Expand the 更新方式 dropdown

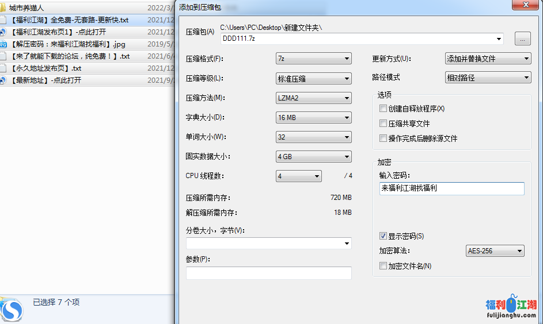[x=488, y=59]
